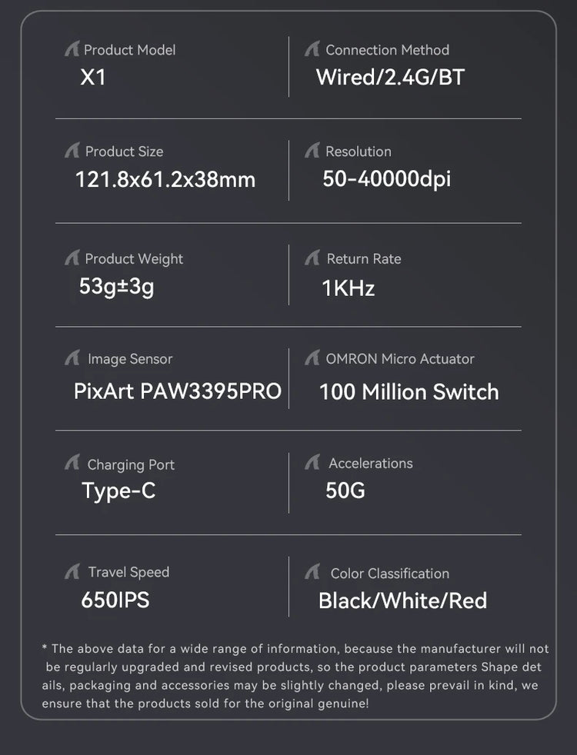Click the icon beside Product Weight

(72, 259)
